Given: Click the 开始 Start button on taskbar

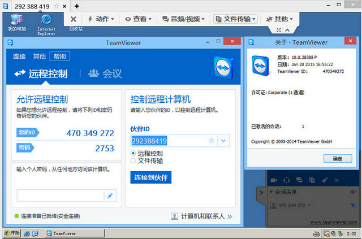Looking at the screenshot, I should click(11, 233).
